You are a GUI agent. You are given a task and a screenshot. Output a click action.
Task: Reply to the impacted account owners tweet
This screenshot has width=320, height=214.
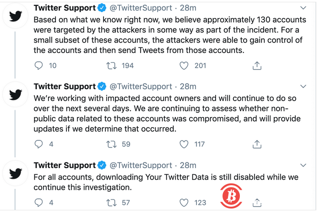point(39,144)
